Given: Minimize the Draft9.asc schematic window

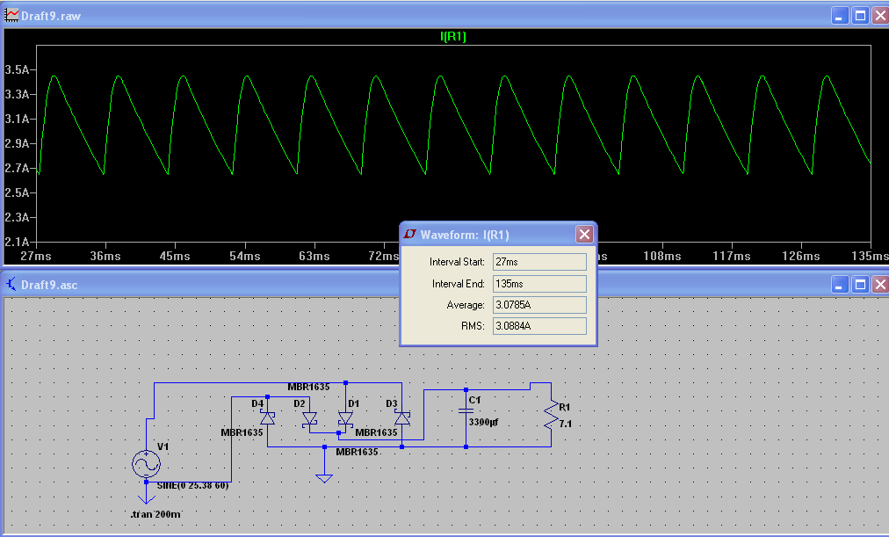Looking at the screenshot, I should [x=840, y=284].
